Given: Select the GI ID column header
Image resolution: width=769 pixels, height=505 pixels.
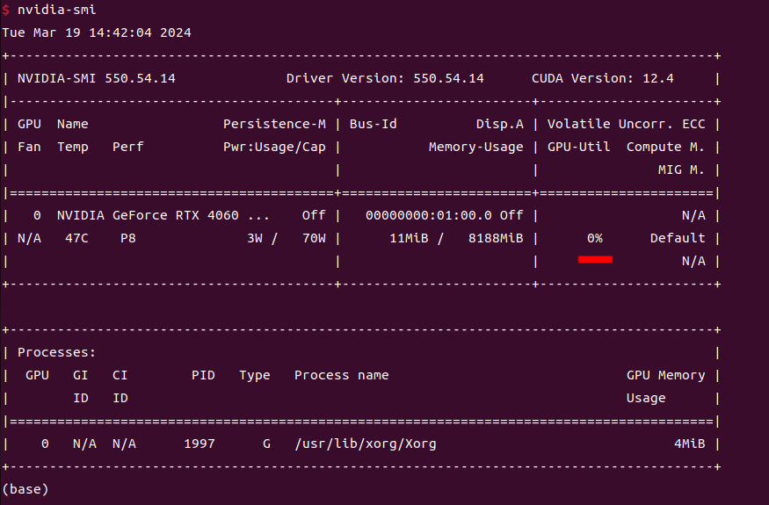Looking at the screenshot, I should point(81,386).
